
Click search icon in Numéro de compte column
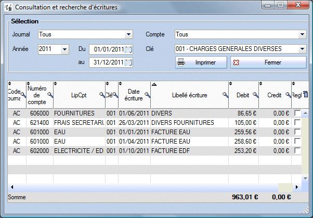point(50,95)
